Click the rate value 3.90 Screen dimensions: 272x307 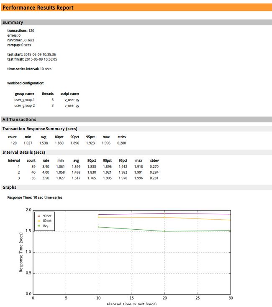(46, 167)
